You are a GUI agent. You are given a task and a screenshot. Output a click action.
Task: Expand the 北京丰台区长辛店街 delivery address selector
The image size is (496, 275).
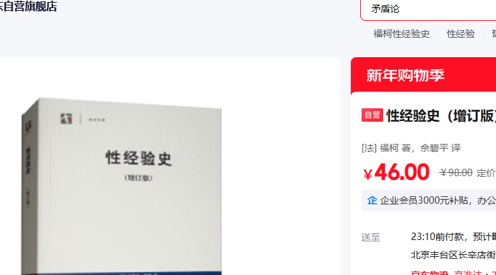(x=453, y=255)
